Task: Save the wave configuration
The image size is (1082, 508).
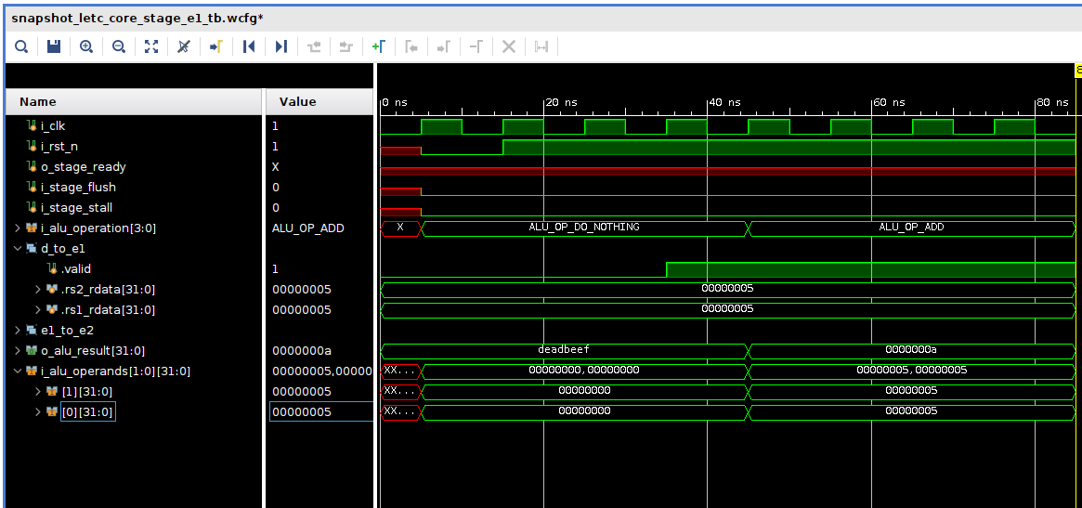Action: tap(54, 46)
